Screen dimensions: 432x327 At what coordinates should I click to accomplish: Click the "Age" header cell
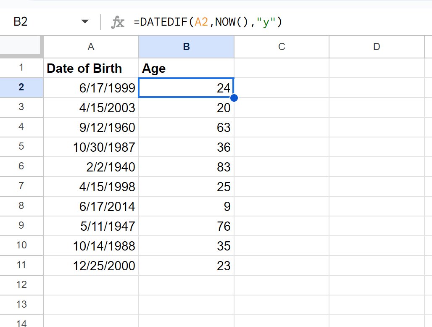coord(186,68)
